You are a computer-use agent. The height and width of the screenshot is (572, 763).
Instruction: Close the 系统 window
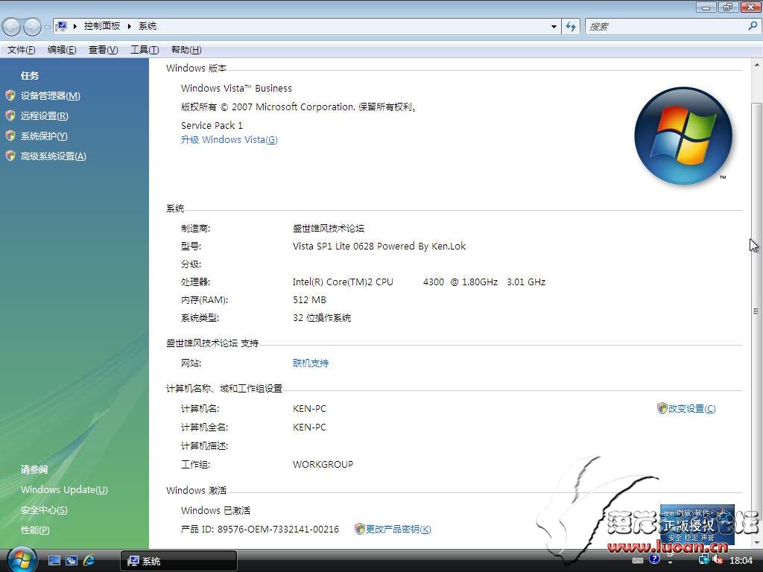pos(750,7)
